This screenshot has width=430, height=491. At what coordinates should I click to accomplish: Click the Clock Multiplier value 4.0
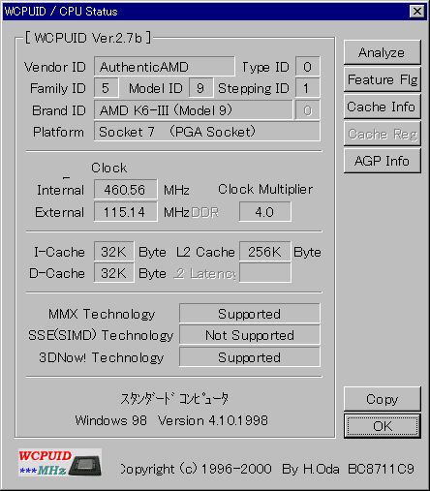tap(265, 212)
